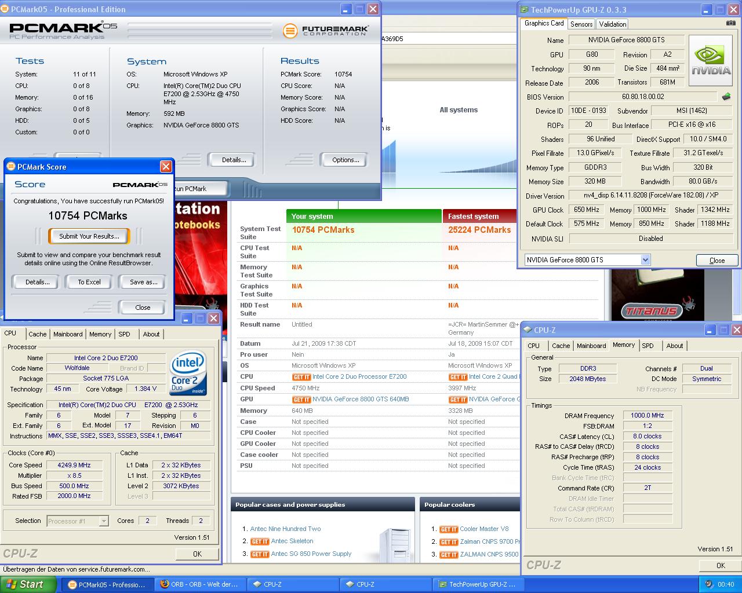Click GET IT badge for Zalman CNPS 9700

[x=449, y=542]
